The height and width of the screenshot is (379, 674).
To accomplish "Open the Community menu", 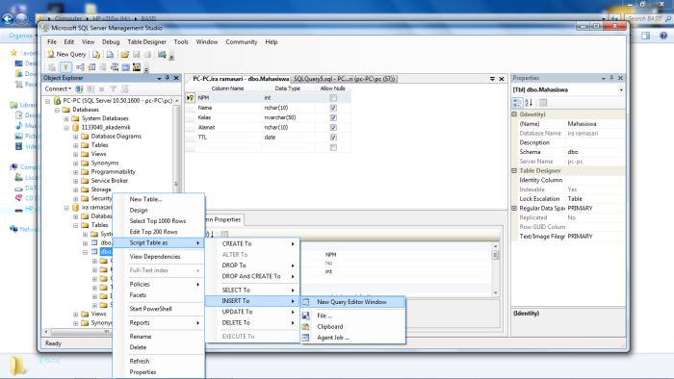I will pyautogui.click(x=241, y=42).
